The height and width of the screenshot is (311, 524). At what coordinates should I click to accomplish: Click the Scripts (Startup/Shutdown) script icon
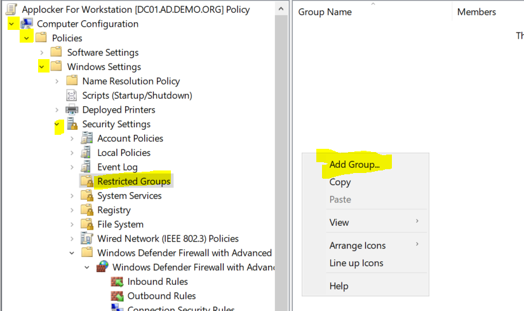pyautogui.click(x=72, y=95)
